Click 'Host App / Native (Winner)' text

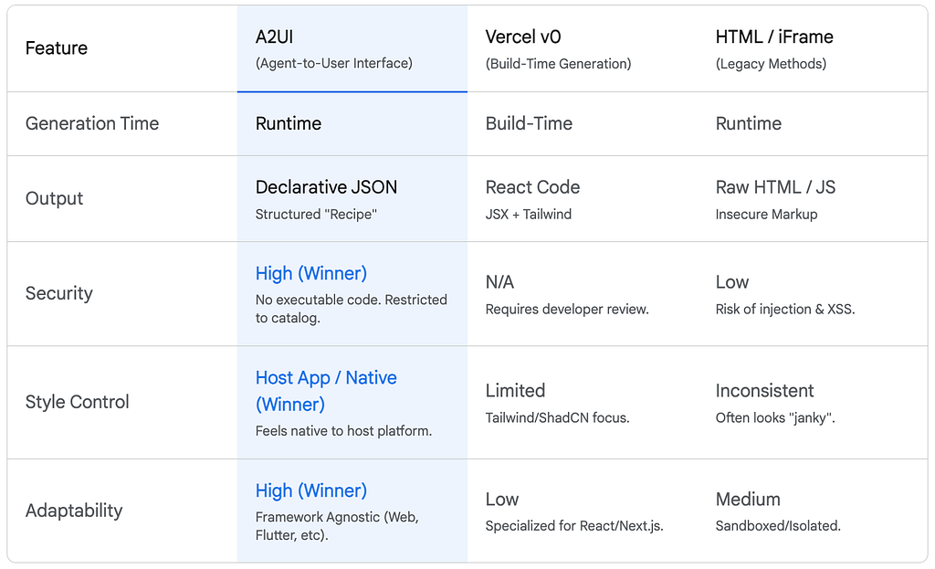click(326, 391)
